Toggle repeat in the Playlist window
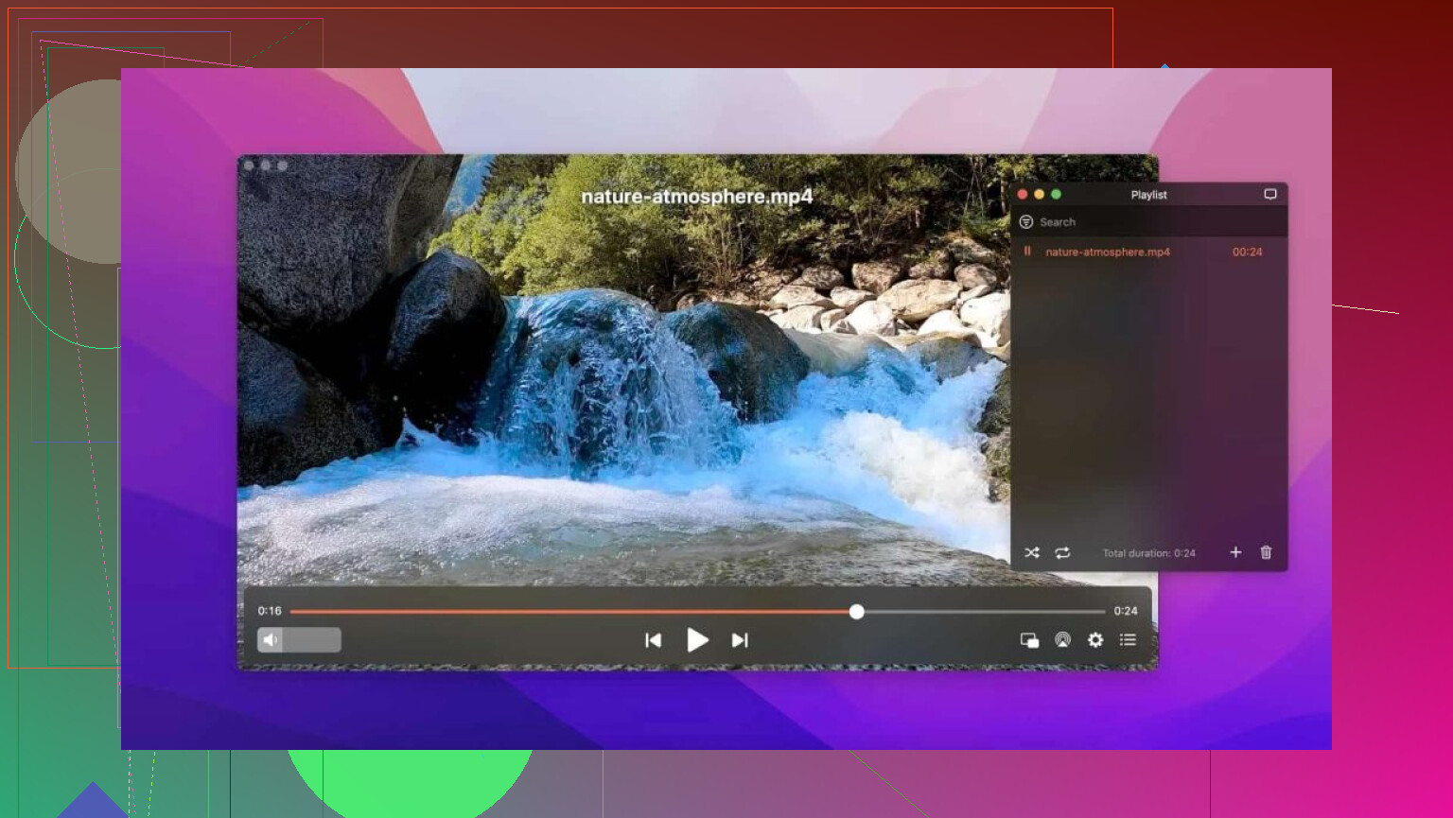1453x818 pixels. (1062, 552)
